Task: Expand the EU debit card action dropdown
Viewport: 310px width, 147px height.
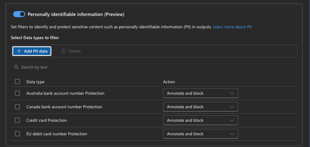Action: [x=200, y=134]
